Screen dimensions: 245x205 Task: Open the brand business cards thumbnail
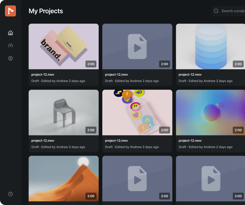click(64, 46)
